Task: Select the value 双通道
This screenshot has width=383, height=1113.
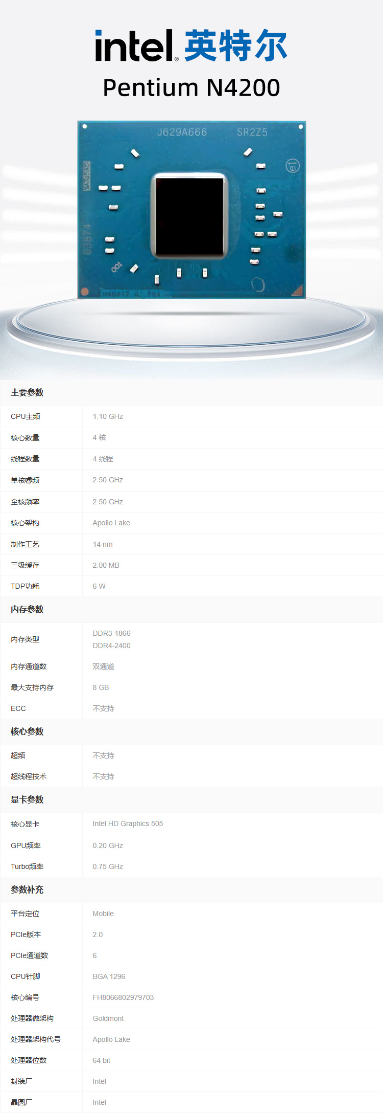Action: 103,667
